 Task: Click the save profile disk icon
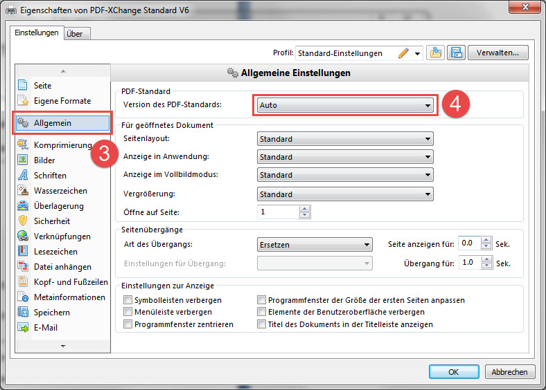456,53
